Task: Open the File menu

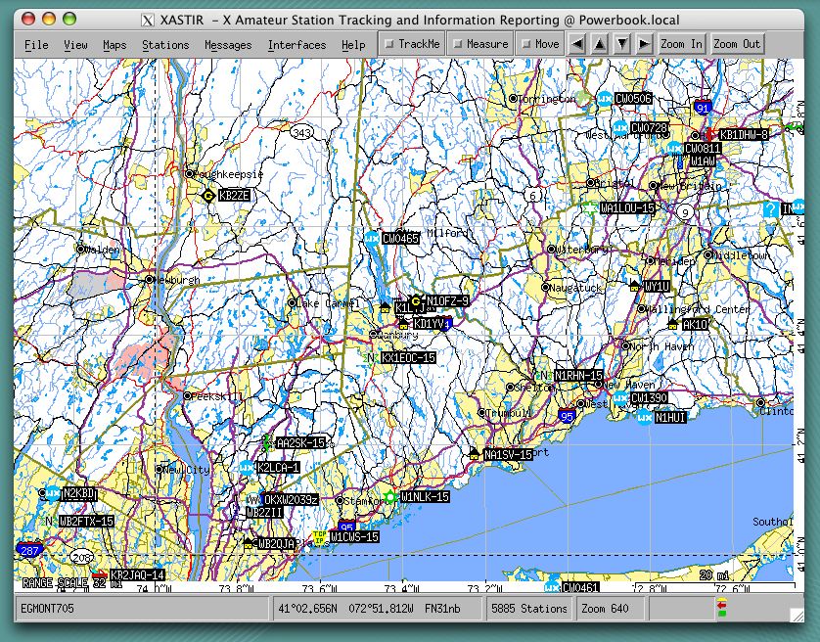Action: (x=36, y=45)
